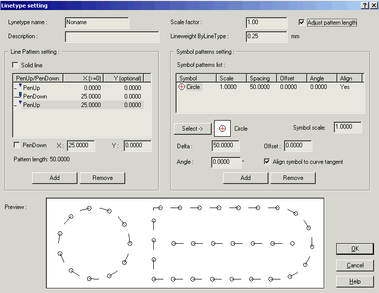Screen dimensions: 379x293
Task: Click the Circle row Spacing value 50.0000
Action: pos(259,87)
